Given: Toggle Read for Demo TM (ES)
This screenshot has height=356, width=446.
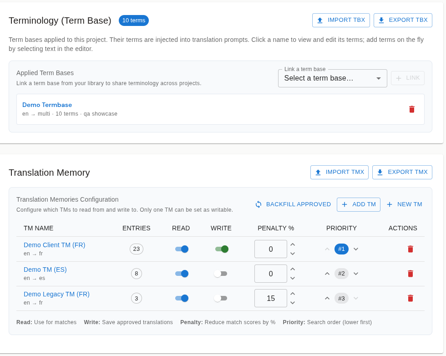Looking at the screenshot, I should point(182,274).
